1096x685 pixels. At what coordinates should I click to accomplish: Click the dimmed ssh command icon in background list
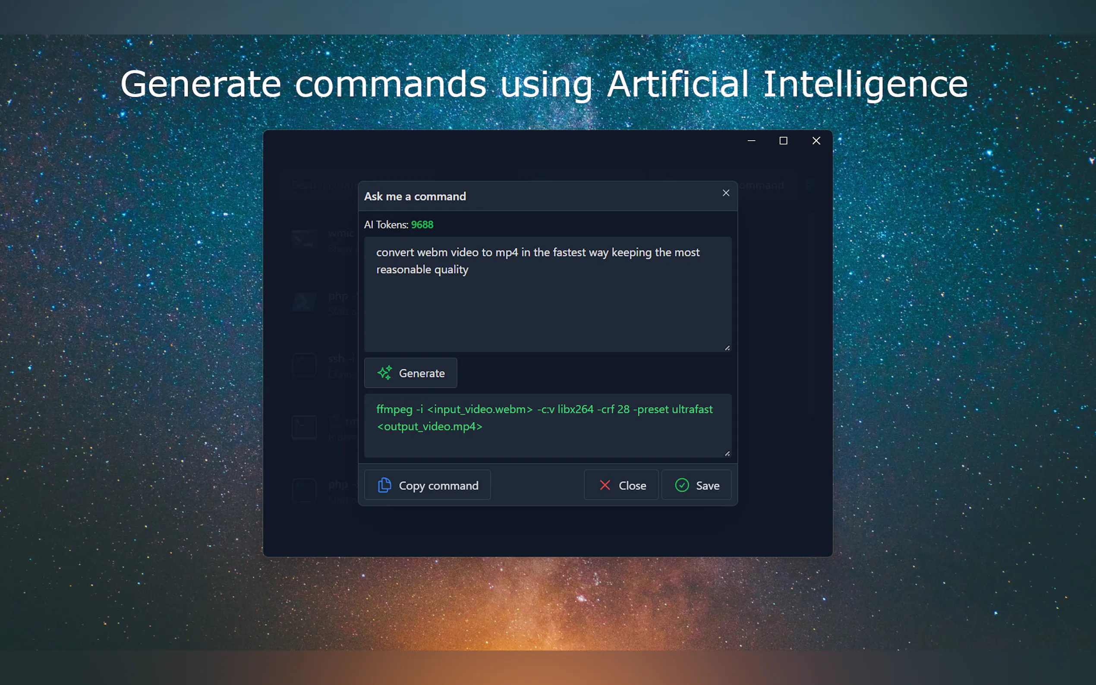coord(304,365)
